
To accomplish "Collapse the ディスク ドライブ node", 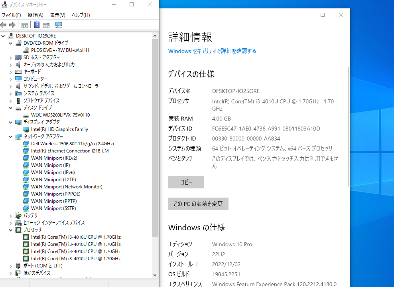I will click(10, 108).
